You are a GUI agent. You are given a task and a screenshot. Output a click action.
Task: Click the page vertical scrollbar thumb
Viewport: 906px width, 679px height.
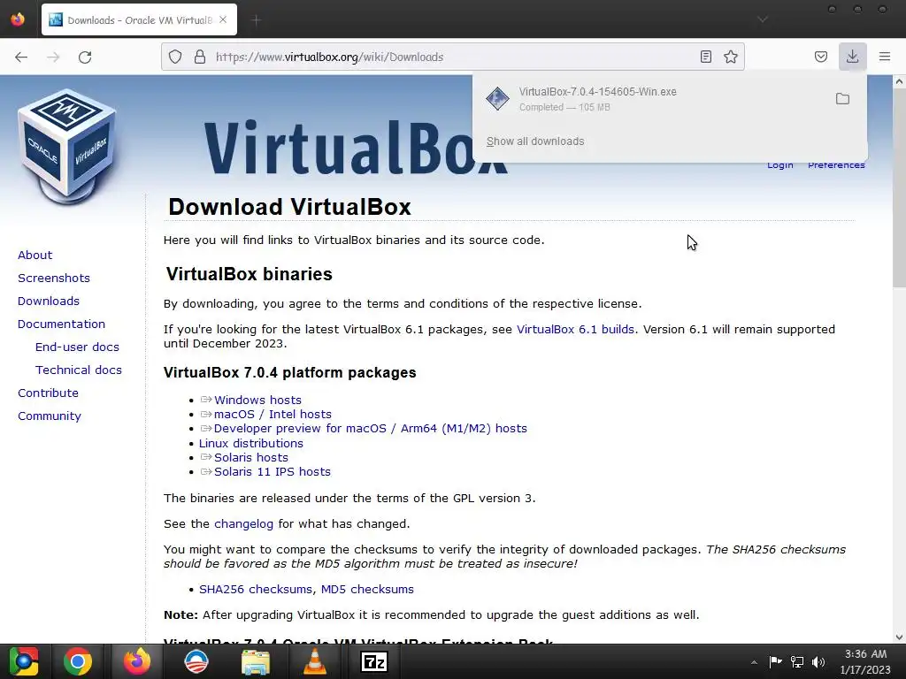click(x=899, y=187)
